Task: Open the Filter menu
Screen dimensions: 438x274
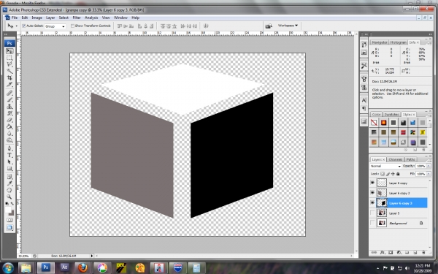Action: [77, 18]
